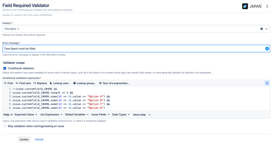
Task: Click Replace in the editor toolbar
Action: click(x=40, y=83)
